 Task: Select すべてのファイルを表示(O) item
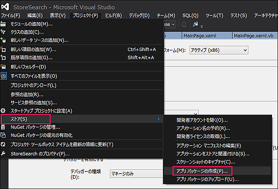tap(82, 76)
